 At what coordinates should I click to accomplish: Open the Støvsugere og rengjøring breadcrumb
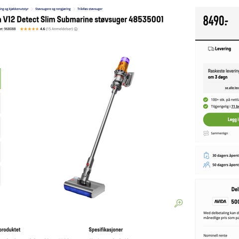pos(53,9)
